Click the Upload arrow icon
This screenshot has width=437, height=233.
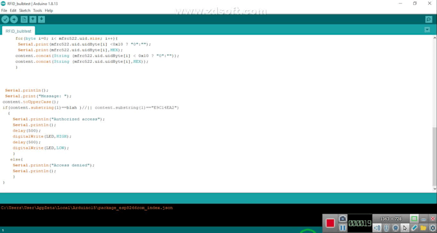pyautogui.click(x=14, y=19)
